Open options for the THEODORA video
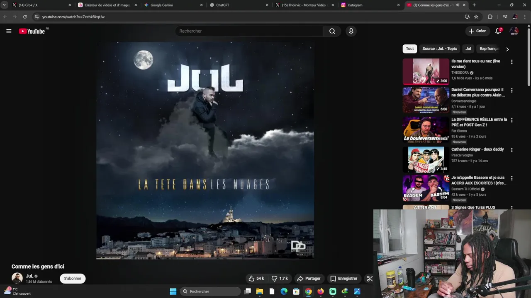531x298 pixels. tap(512, 62)
